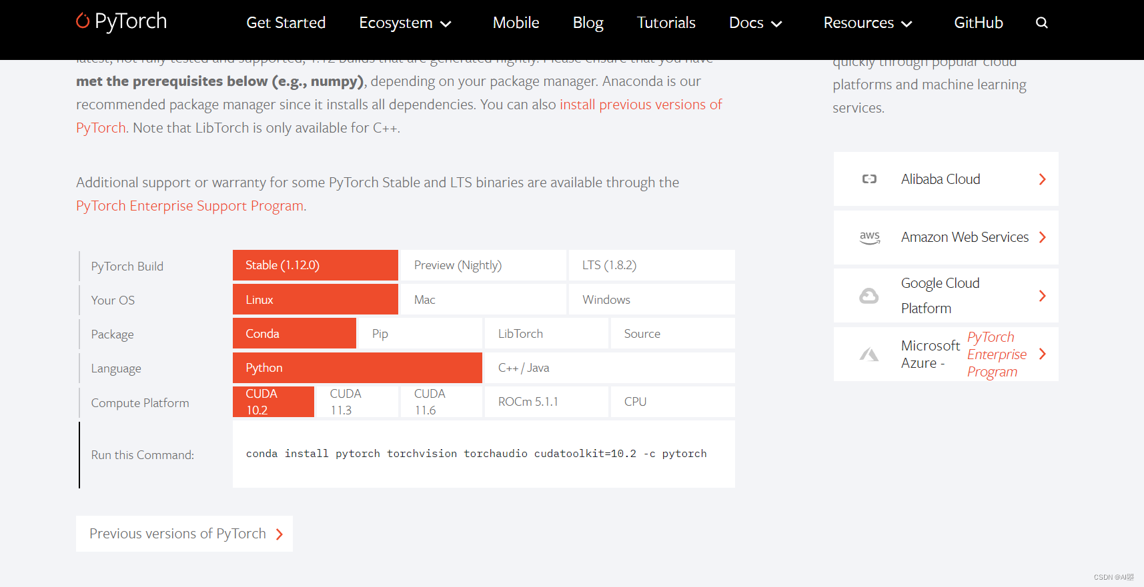This screenshot has height=587, width=1144.
Task: Choose Linux as your OS
Action: tap(316, 300)
